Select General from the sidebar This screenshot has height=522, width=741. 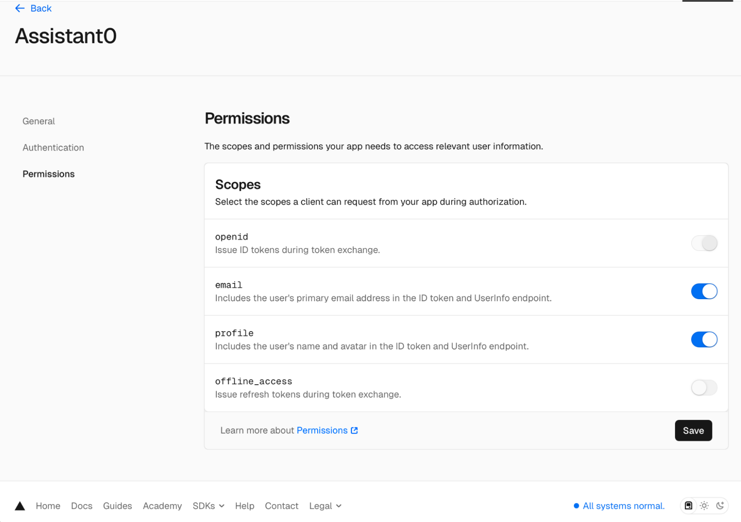(39, 121)
